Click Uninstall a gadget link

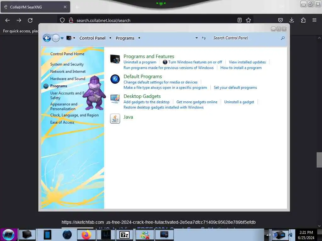click(x=239, y=102)
